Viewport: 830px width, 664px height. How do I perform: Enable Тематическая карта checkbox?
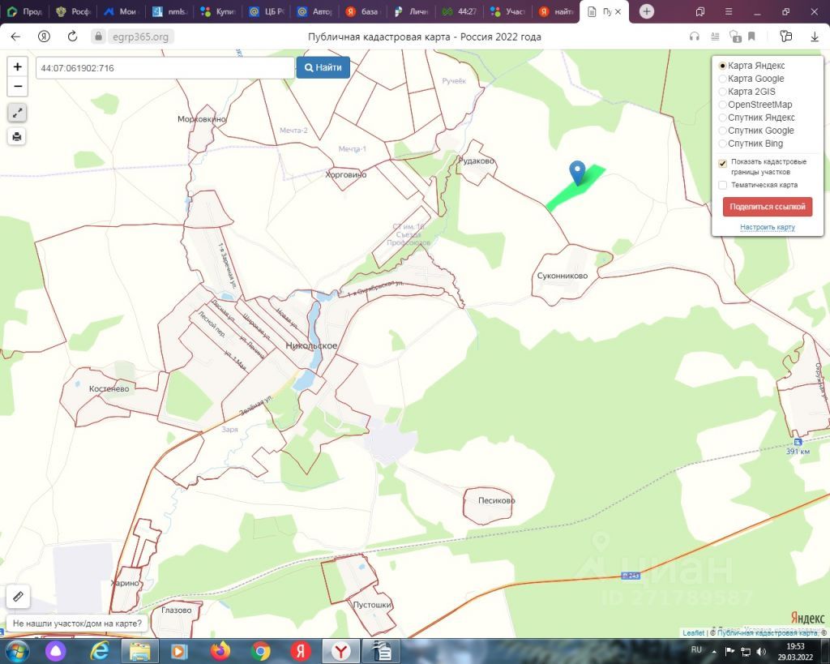coord(722,185)
